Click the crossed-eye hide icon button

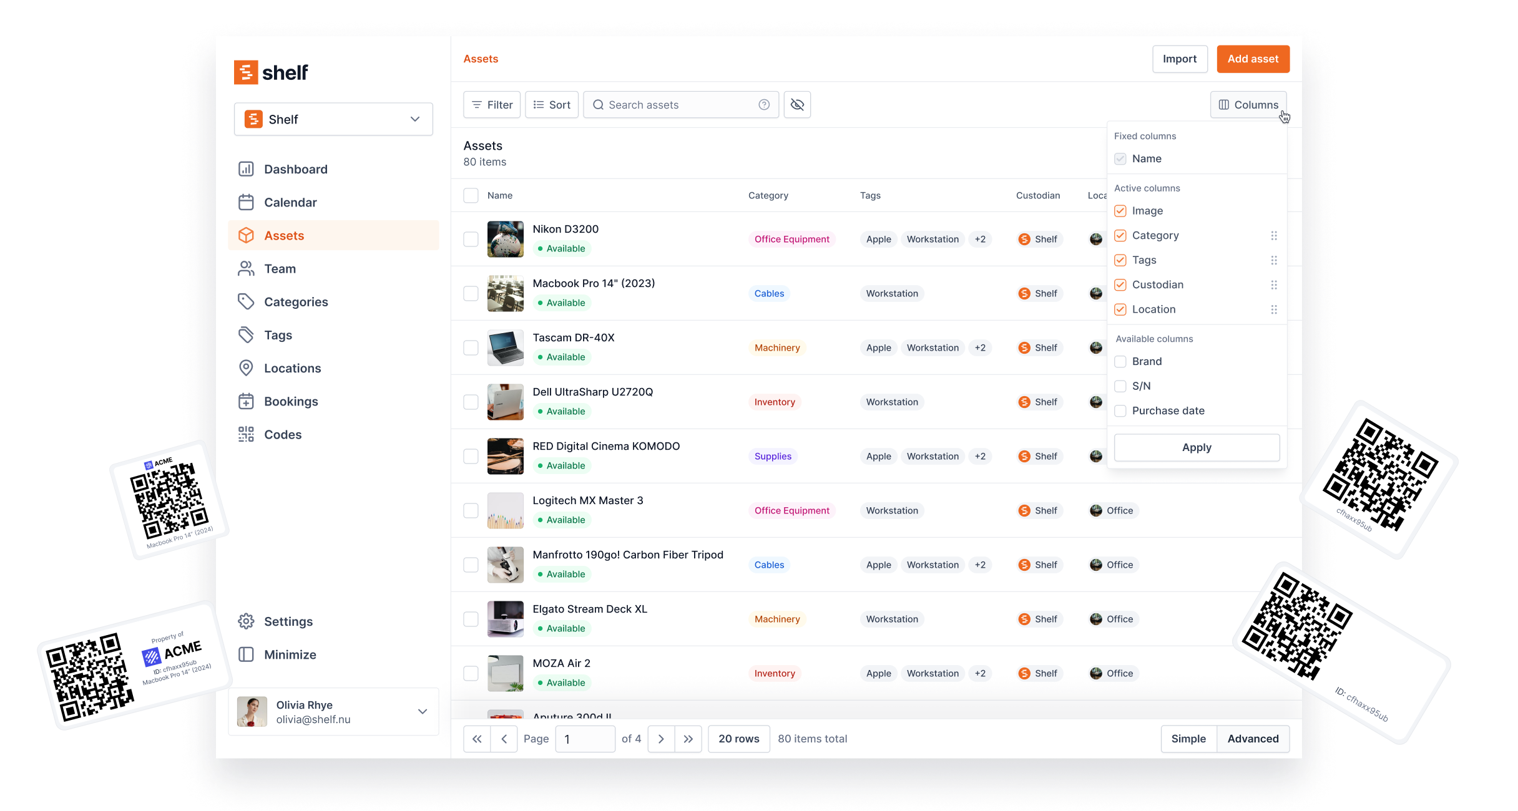point(797,105)
